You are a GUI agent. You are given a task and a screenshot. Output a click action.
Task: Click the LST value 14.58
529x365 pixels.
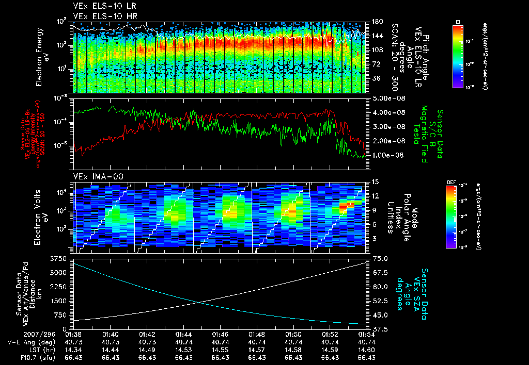pos(293,350)
